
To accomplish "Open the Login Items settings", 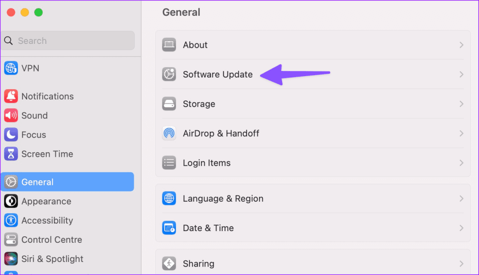I will (313, 163).
